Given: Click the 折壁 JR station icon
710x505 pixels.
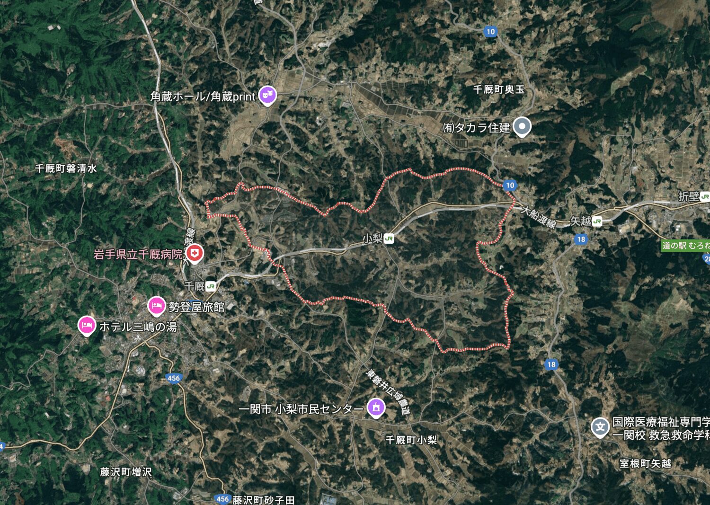Looking at the screenshot, I should pos(705,196).
